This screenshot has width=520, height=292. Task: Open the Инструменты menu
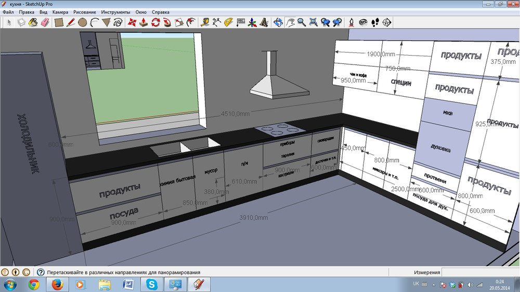click(116, 11)
